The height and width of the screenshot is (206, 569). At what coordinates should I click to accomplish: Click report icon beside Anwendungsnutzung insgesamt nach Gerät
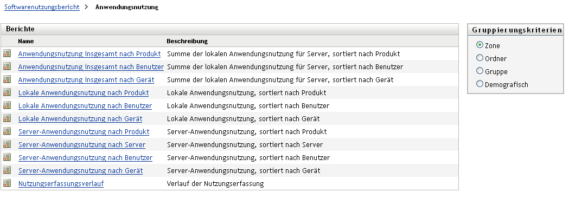[x=7, y=79]
